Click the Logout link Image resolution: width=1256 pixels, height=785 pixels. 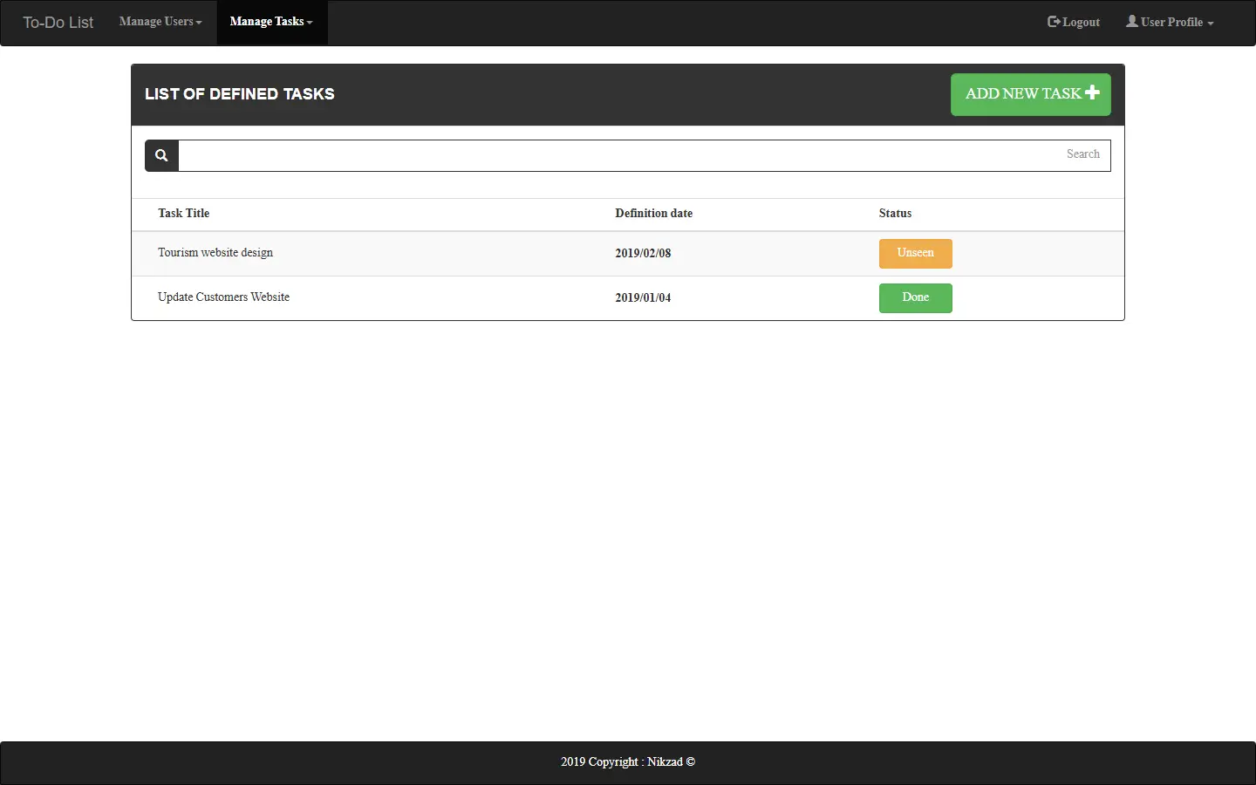coord(1074,22)
